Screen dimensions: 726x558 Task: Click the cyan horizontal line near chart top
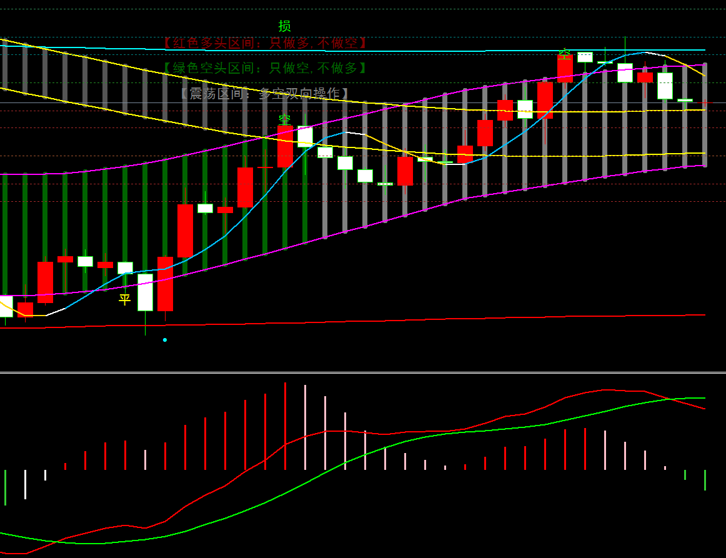[x=437, y=50]
